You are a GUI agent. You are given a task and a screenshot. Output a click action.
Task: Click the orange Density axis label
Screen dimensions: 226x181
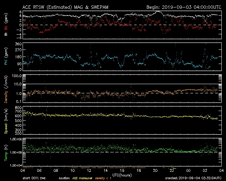[6, 91]
